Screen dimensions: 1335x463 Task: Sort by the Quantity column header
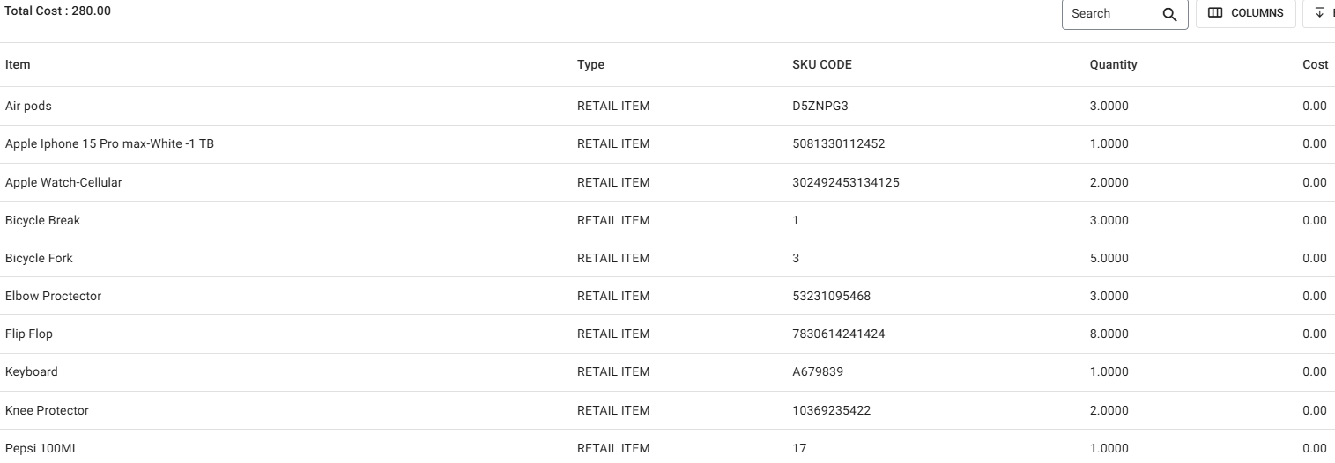point(1113,64)
